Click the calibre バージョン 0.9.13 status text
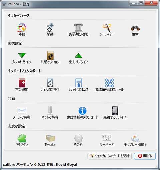Image resolution: width=160 pixels, height=170 pixels. (x=40, y=165)
